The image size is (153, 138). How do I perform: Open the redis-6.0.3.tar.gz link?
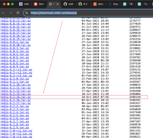coord(15,48)
